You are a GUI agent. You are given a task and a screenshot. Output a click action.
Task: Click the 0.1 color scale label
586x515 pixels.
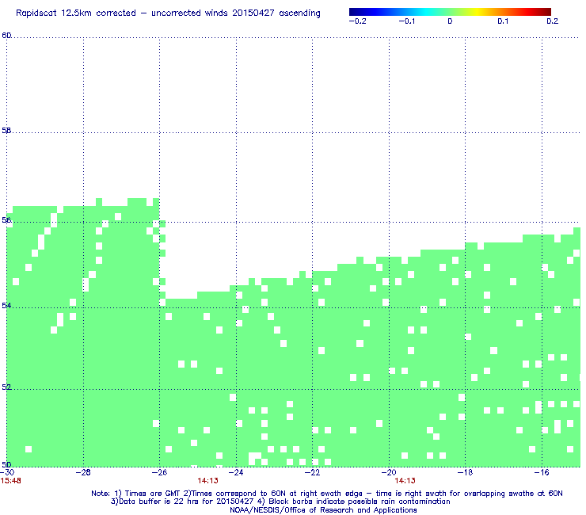coord(503,21)
